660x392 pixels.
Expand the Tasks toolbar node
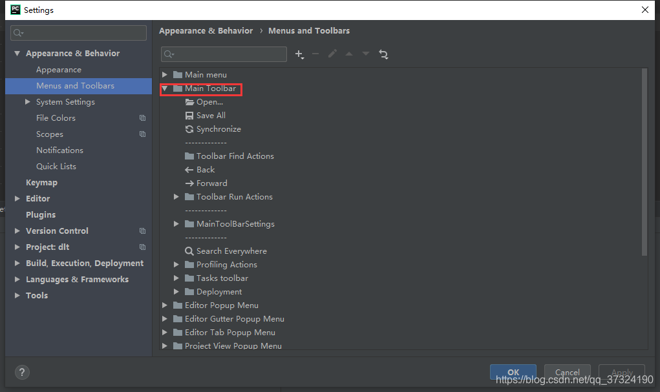coord(176,278)
